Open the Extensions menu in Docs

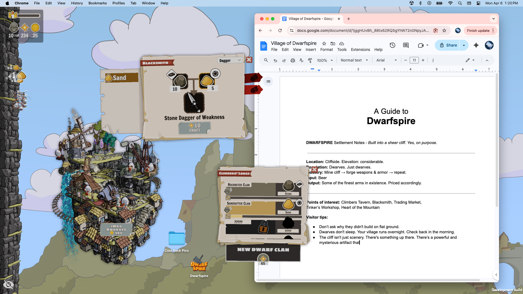[x=360, y=50]
